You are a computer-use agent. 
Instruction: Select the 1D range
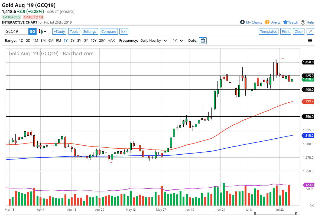click(21, 40)
